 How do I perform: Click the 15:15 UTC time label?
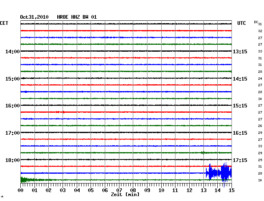[x=240, y=106]
